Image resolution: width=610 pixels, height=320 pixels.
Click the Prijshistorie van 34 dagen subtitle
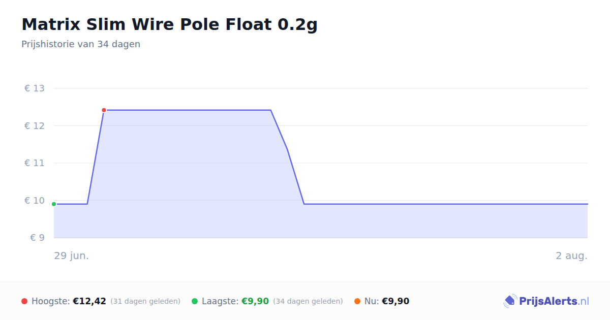(81, 44)
